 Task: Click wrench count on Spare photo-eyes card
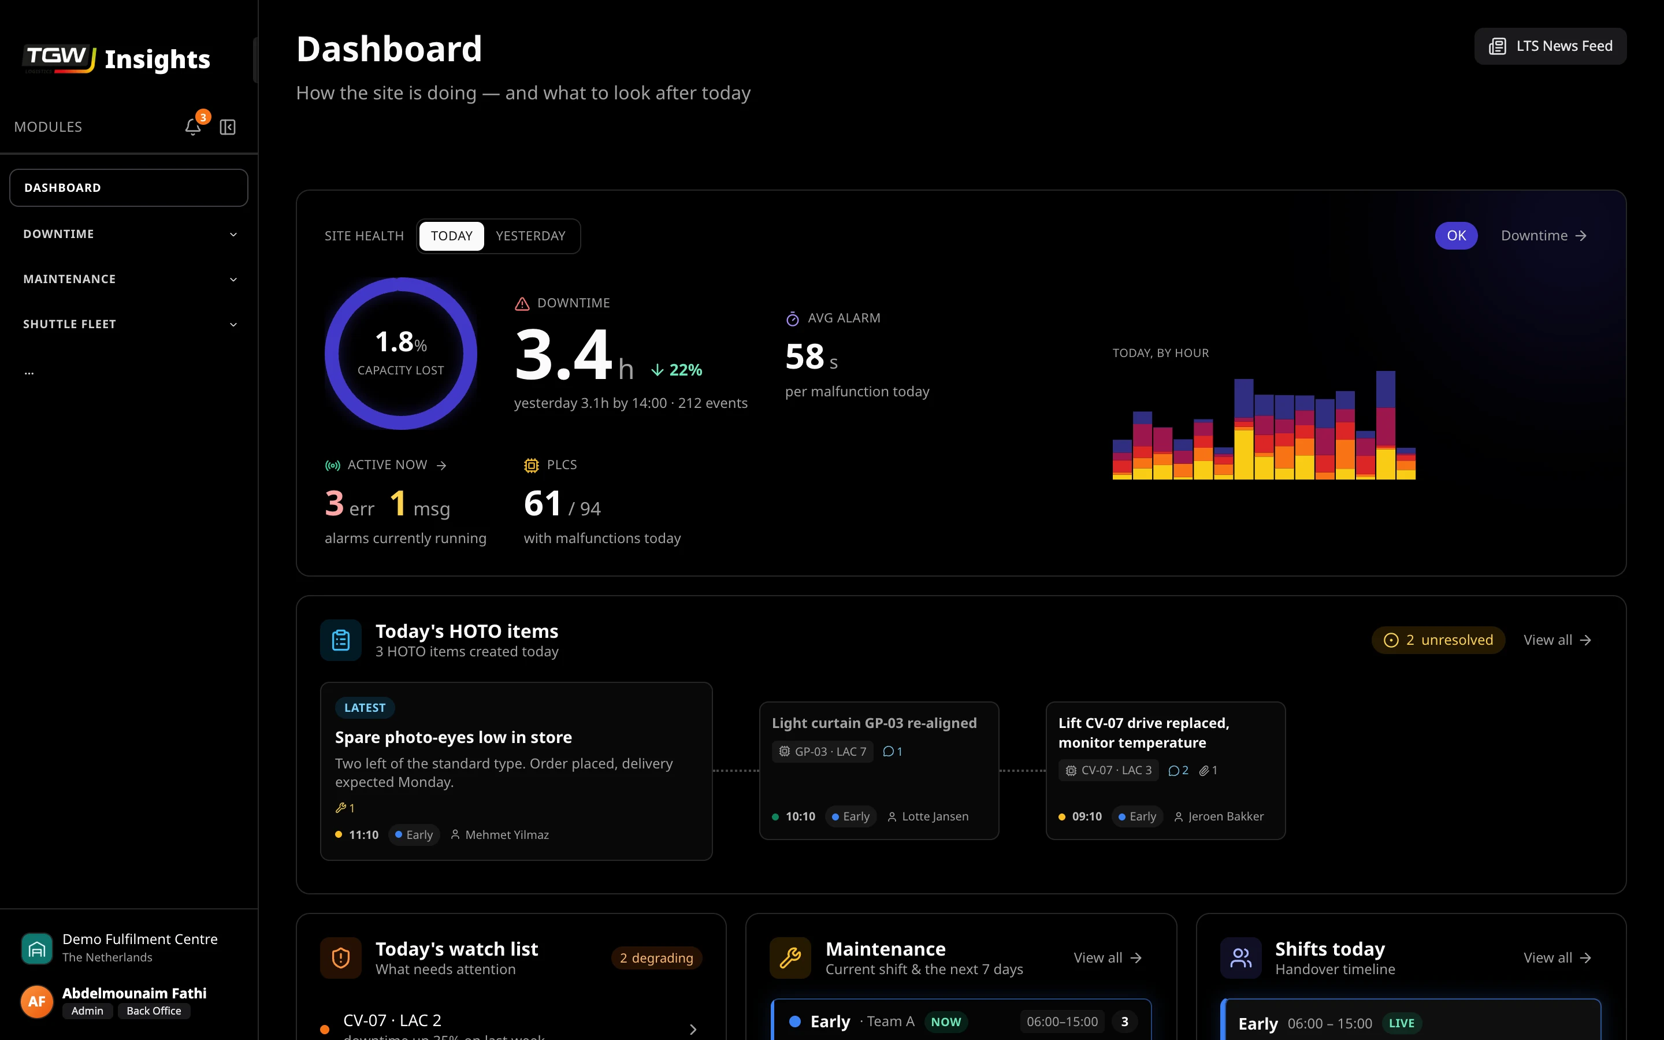point(345,808)
